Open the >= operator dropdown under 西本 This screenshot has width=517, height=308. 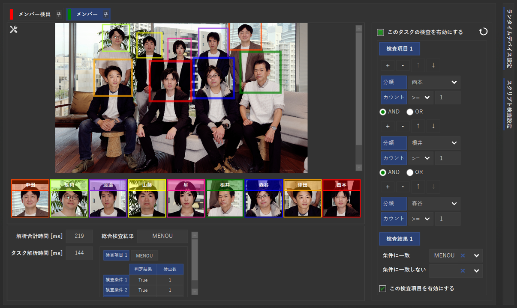[x=421, y=98]
